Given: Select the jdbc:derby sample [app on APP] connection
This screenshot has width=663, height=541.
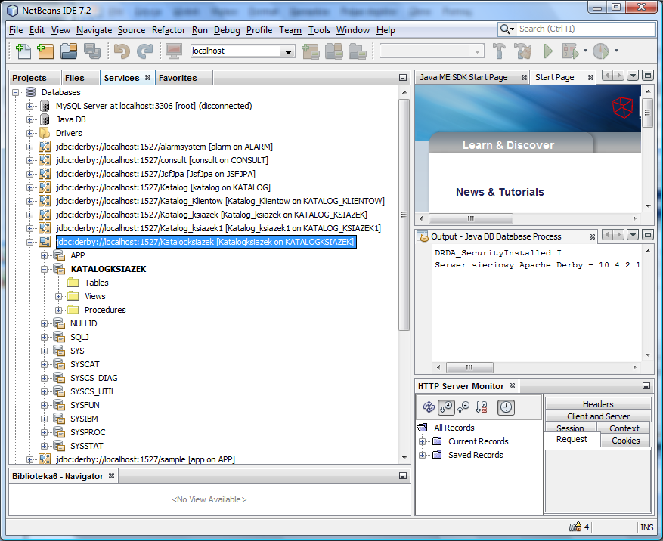Looking at the screenshot, I should coord(145,459).
